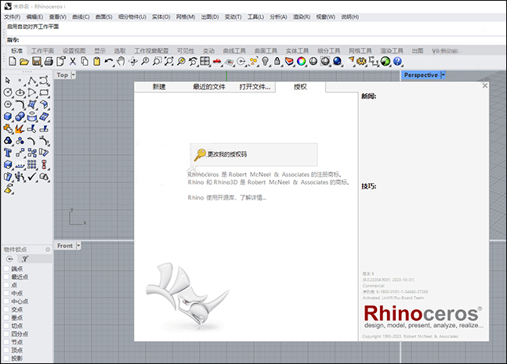Expand the Perspective viewport menu arrow
Viewport: 507px width, 364px height.
point(444,75)
